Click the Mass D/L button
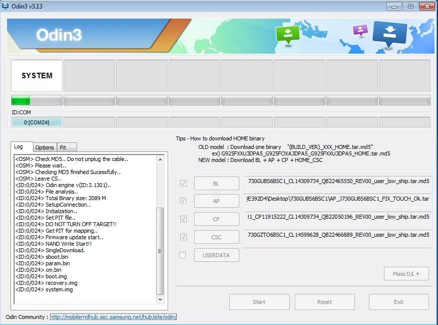Image resolution: width=438 pixels, height=325 pixels. pos(406,274)
